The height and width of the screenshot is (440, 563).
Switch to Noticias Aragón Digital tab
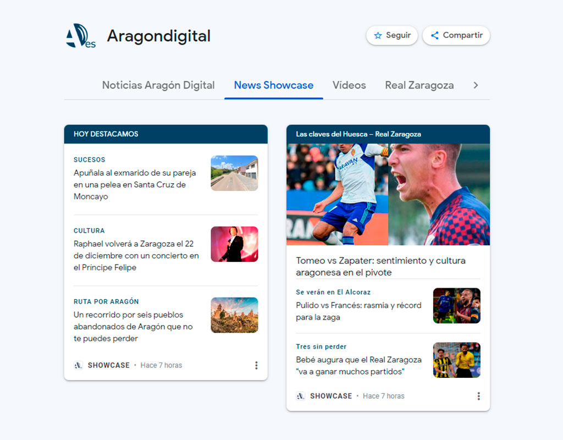158,85
